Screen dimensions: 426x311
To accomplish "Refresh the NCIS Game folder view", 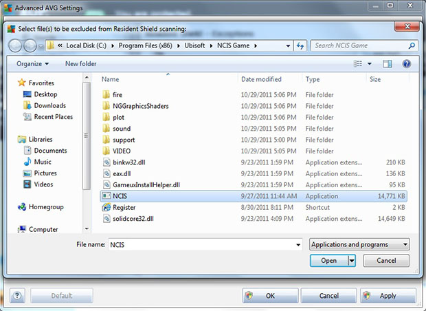I will click(x=300, y=45).
